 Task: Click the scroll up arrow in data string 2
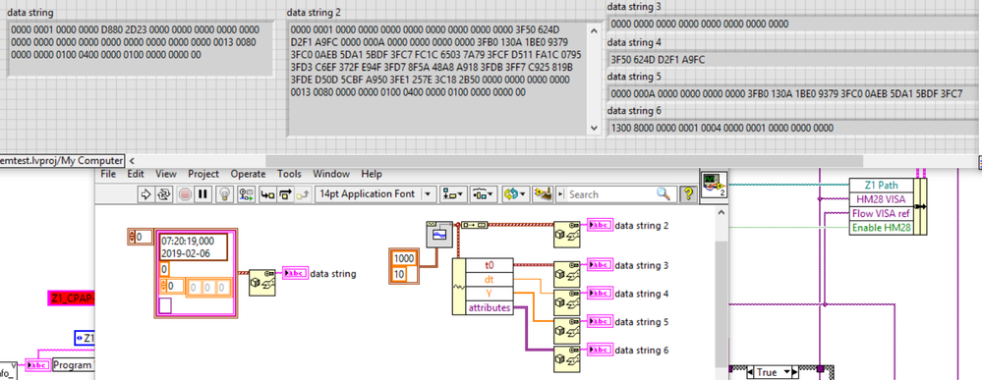594,30
